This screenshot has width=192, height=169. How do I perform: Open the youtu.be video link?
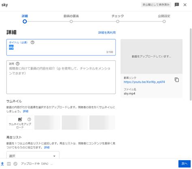coord(144,82)
